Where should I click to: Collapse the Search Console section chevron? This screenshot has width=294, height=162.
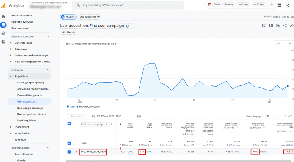tap(47, 148)
